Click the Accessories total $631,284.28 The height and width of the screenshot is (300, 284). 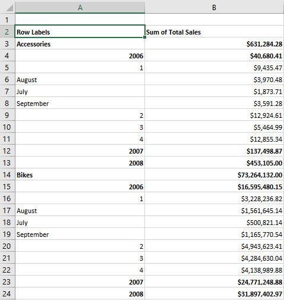214,43
